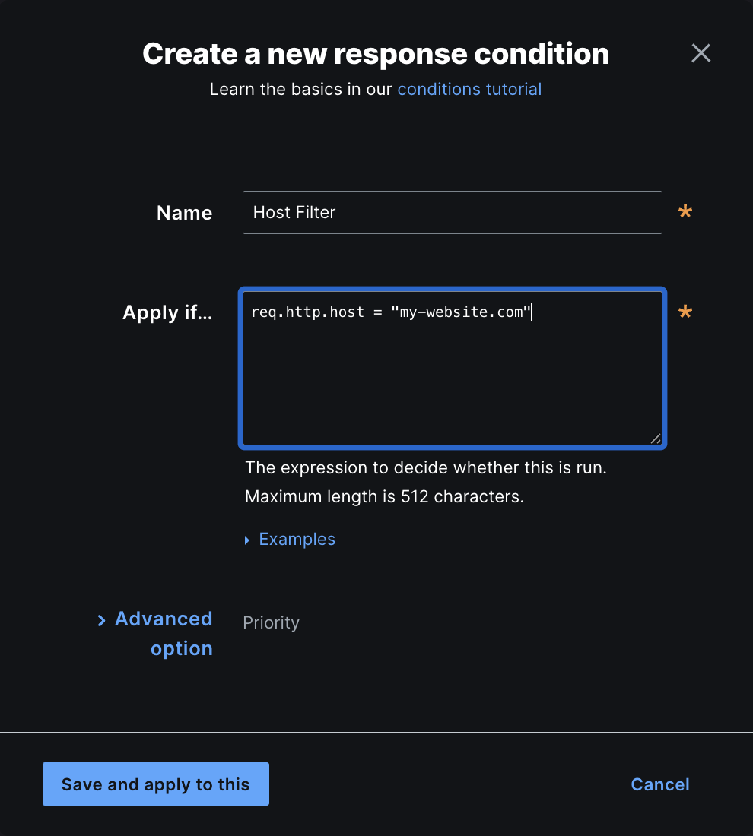This screenshot has height=836, width=753.
Task: Click the orange asterisk beside the Apply if textarea
Action: 685,312
